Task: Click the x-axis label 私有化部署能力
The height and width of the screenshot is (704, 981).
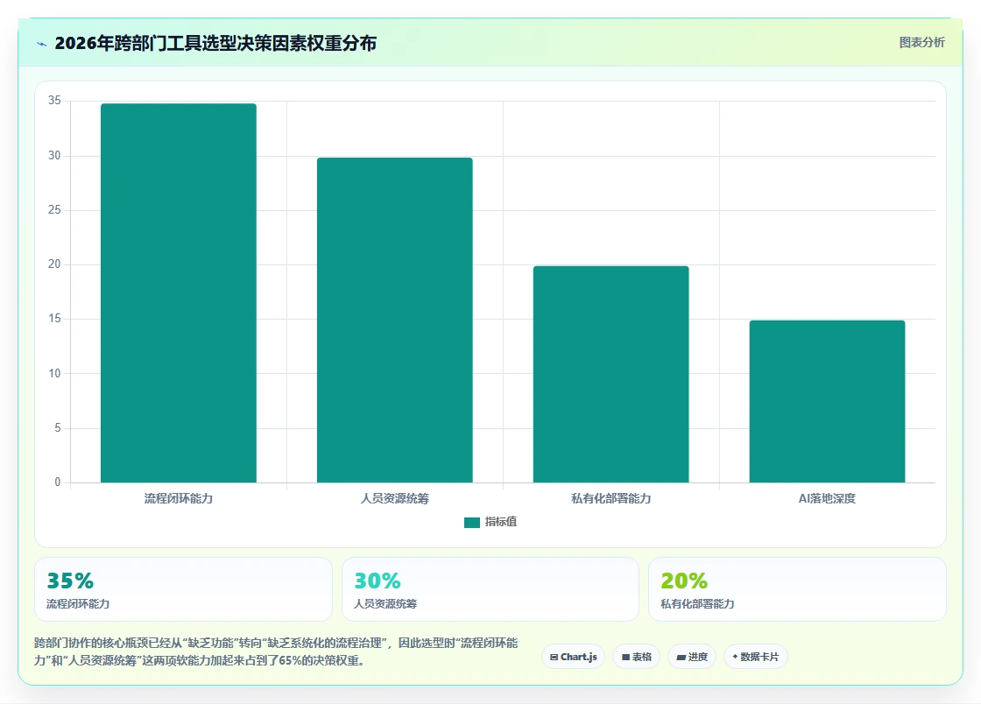Action: [610, 498]
